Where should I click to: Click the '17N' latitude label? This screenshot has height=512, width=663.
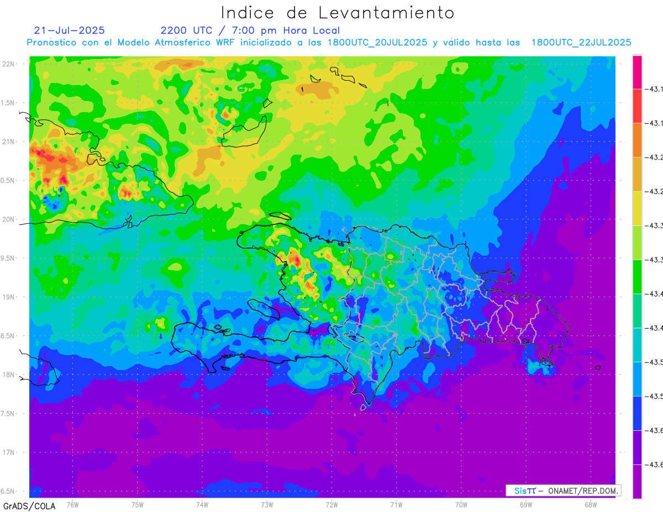pyautogui.click(x=8, y=453)
